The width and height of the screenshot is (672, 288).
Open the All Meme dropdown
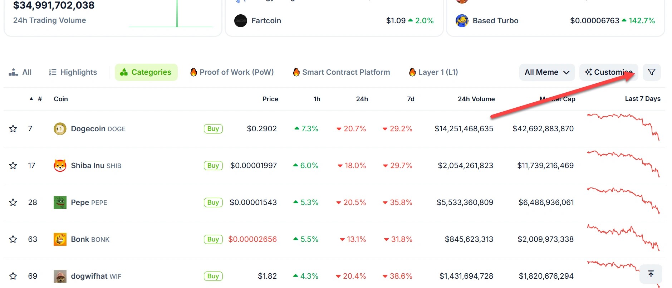(546, 72)
